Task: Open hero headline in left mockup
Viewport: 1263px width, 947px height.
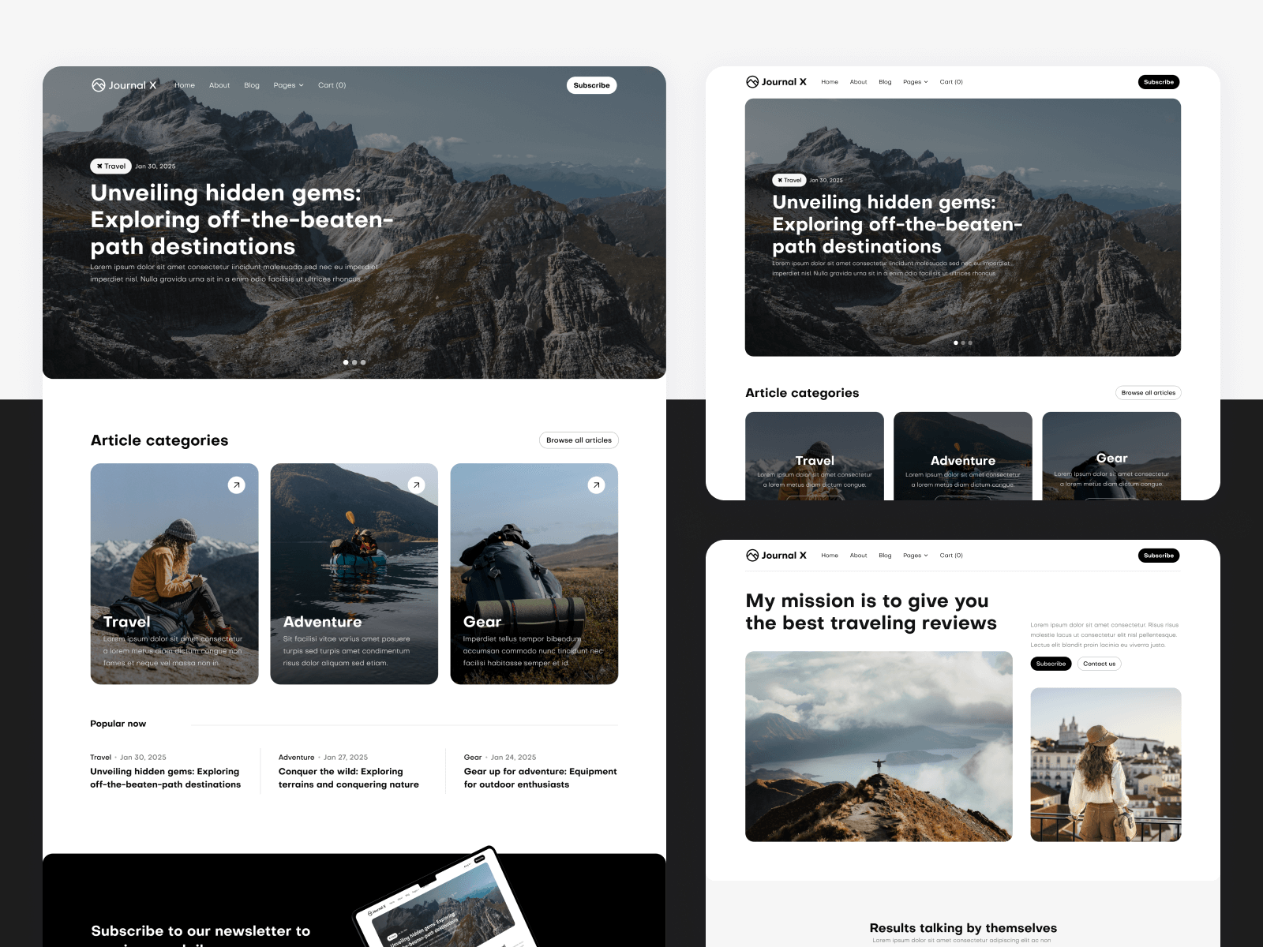Action: 242,219
